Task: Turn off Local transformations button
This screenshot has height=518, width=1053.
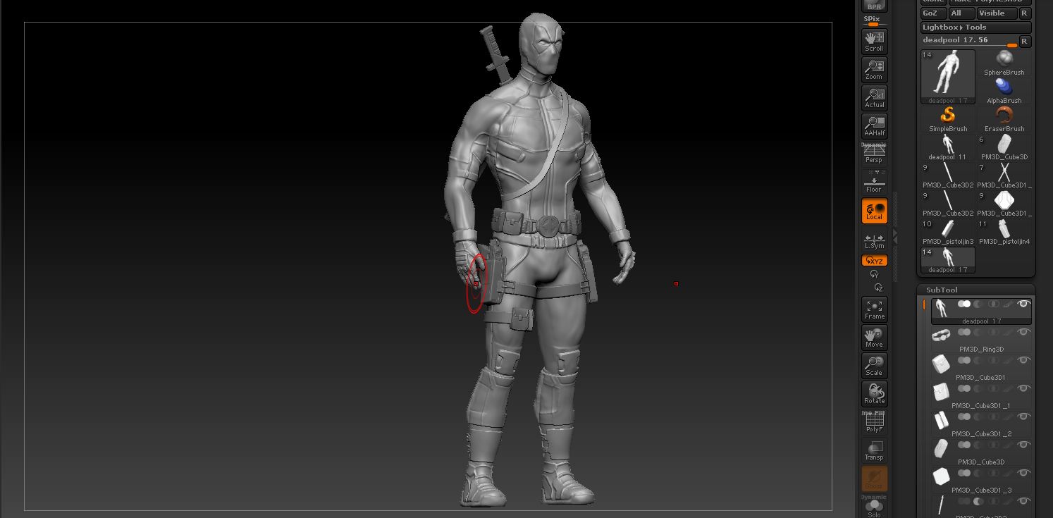Action: coord(874,211)
